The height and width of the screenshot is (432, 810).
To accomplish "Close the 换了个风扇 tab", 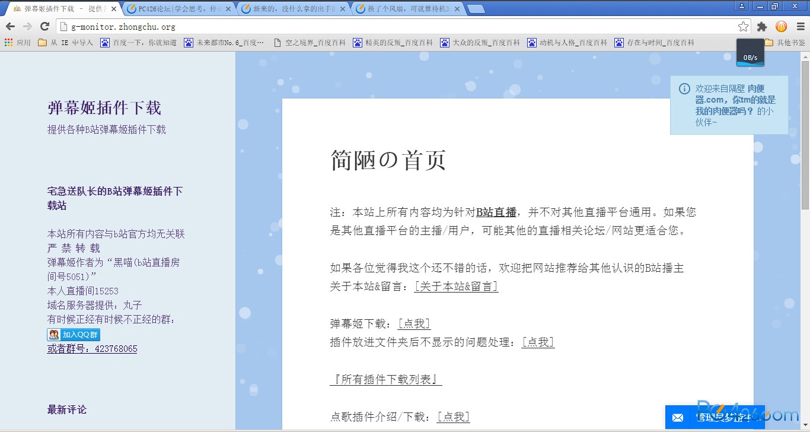I will tap(457, 9).
